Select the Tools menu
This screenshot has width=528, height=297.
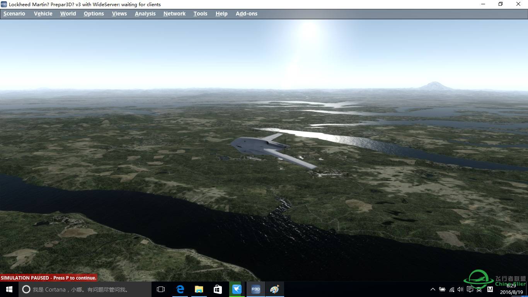(200, 14)
